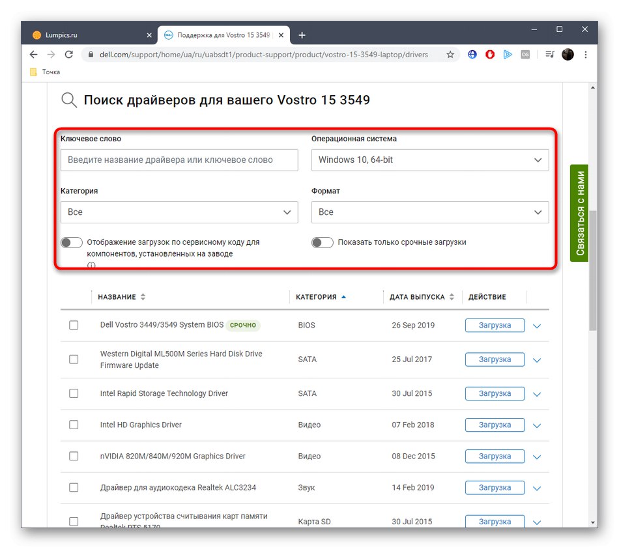Screen dimensions: 619x549
Task: Click the 26 Sep 2019 release date
Action: (413, 325)
